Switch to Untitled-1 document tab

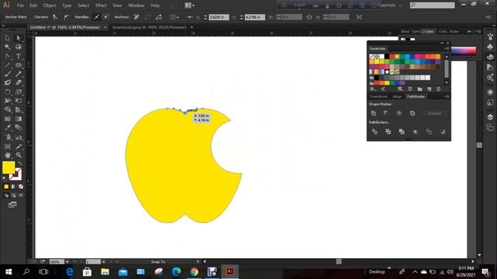[64, 27]
